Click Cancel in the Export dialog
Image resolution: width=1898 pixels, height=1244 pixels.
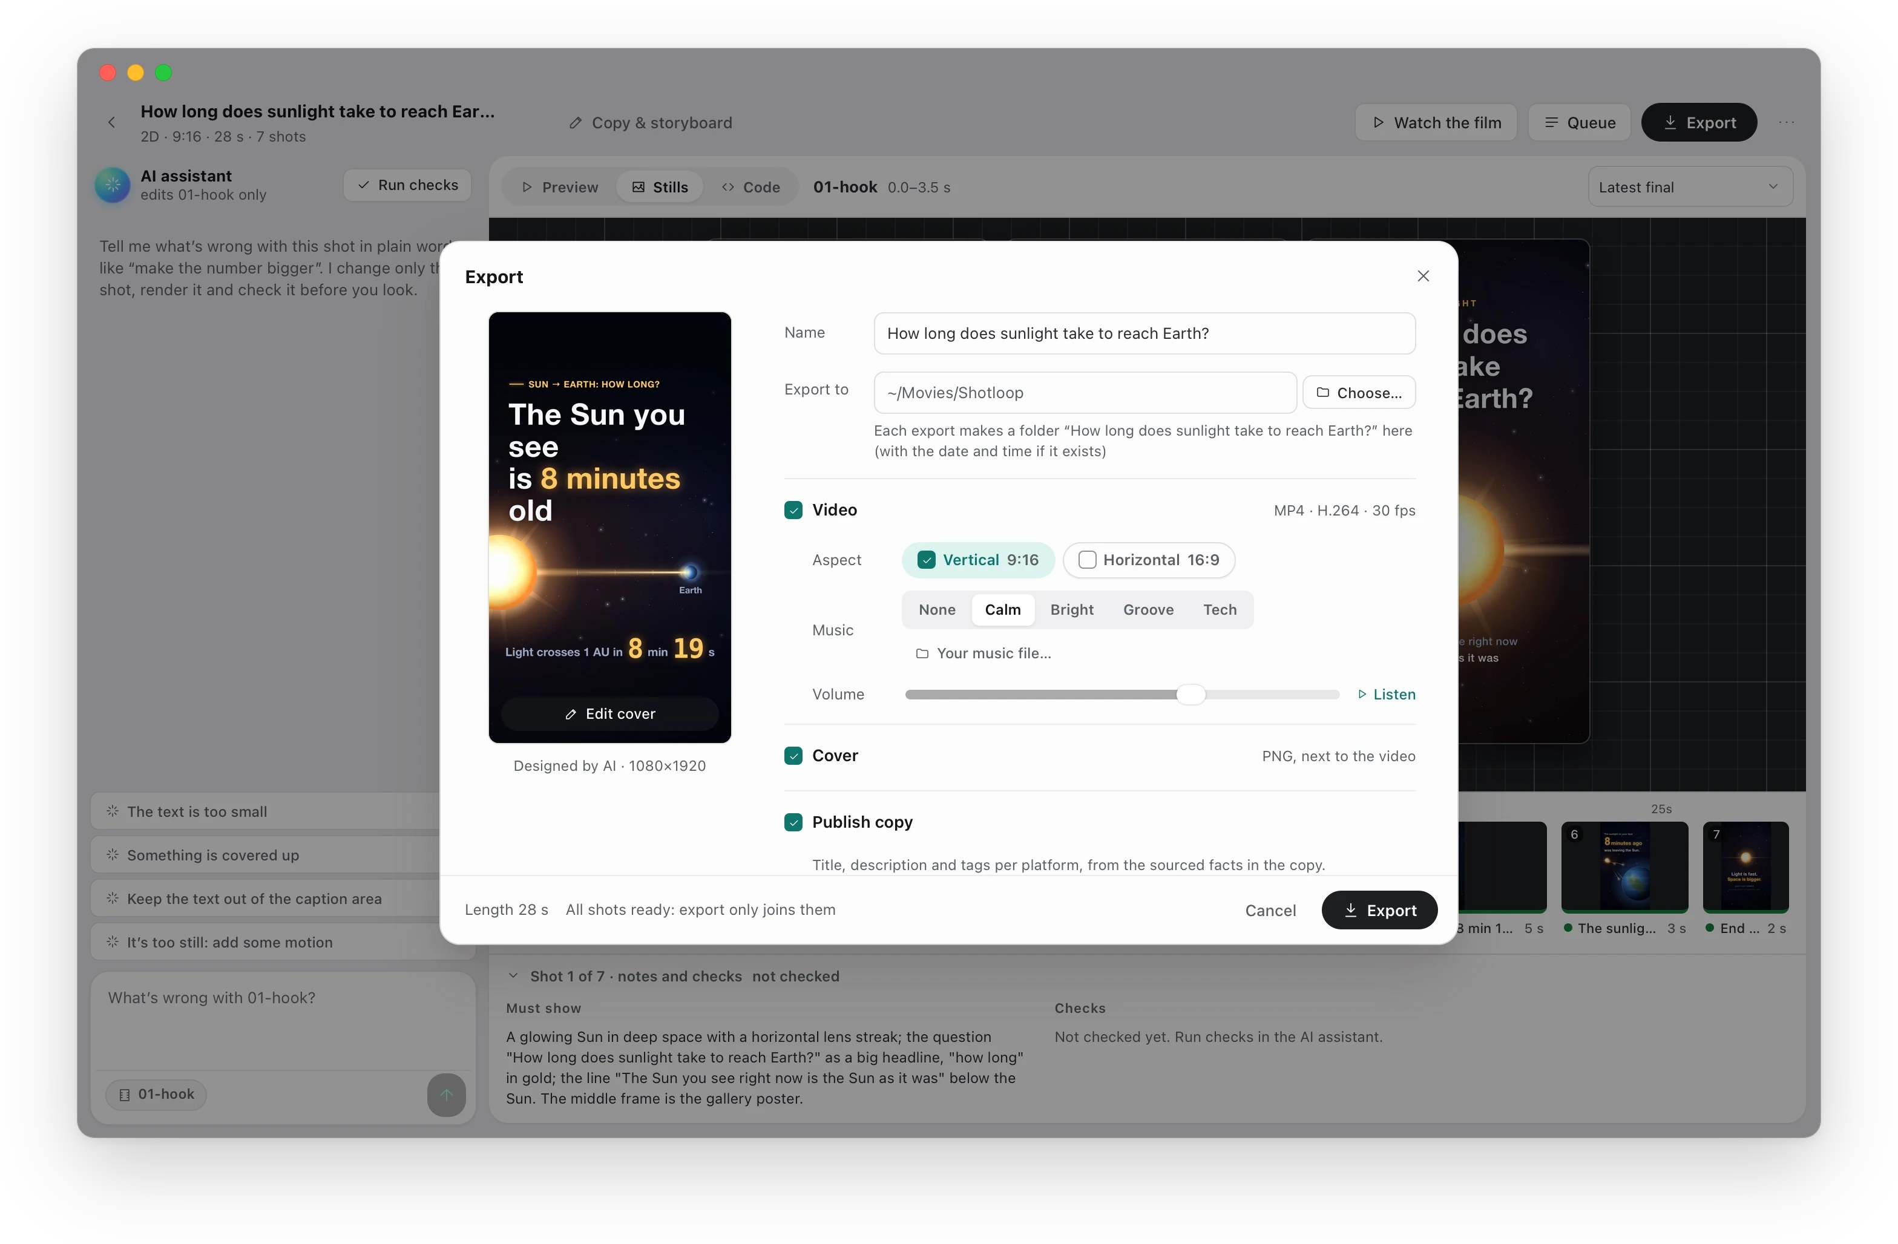[x=1270, y=910]
